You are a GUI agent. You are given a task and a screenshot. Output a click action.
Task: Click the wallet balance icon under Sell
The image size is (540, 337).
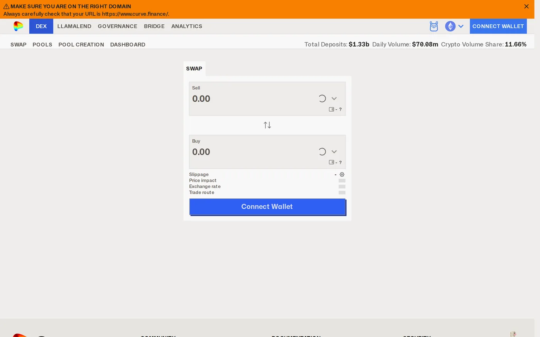click(331, 109)
